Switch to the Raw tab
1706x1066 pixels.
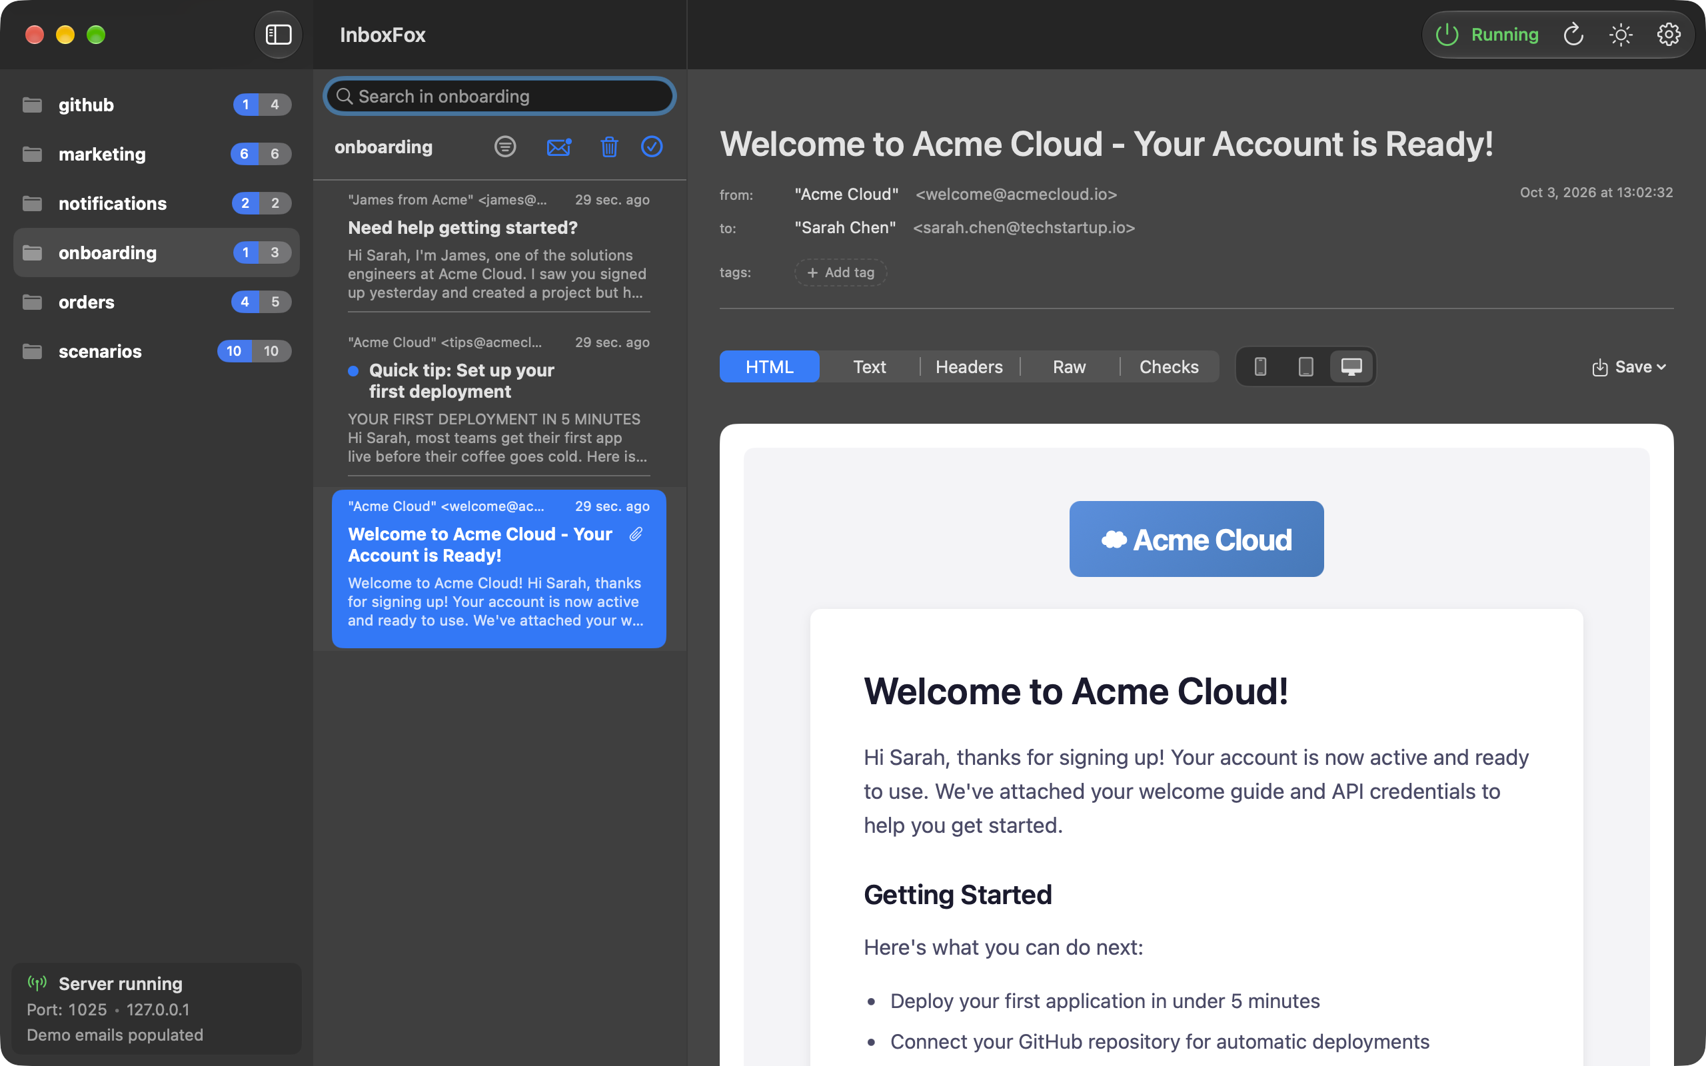coord(1069,366)
